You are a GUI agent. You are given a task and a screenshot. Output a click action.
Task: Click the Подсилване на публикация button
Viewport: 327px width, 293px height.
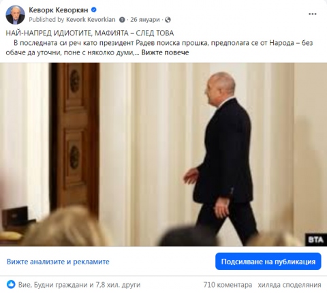[x=268, y=262]
